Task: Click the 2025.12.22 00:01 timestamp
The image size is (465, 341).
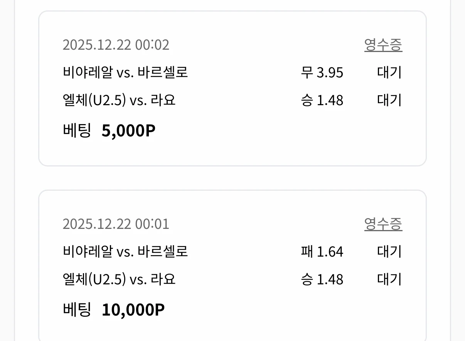Action: 116,224
